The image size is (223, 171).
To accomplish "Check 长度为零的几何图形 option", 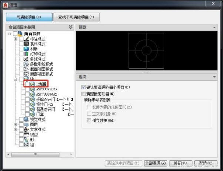I will coord(89,107).
